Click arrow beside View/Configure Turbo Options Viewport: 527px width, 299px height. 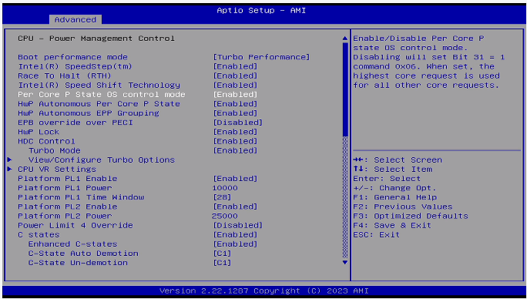click(10, 160)
